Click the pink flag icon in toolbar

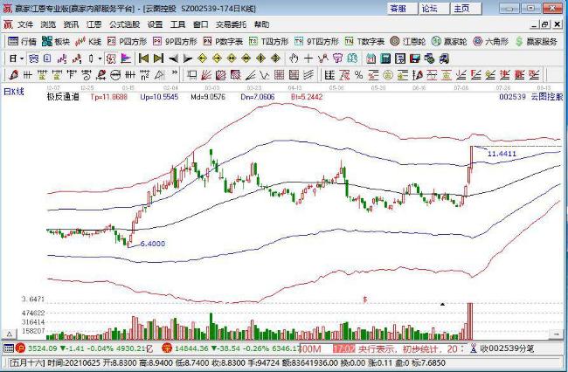click(126, 59)
